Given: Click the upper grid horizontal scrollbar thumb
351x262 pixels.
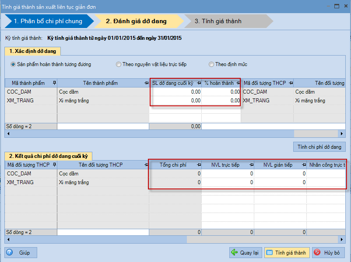Looking at the screenshot, I should coord(152,134).
